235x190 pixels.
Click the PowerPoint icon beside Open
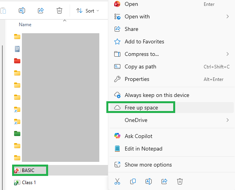[117, 4]
